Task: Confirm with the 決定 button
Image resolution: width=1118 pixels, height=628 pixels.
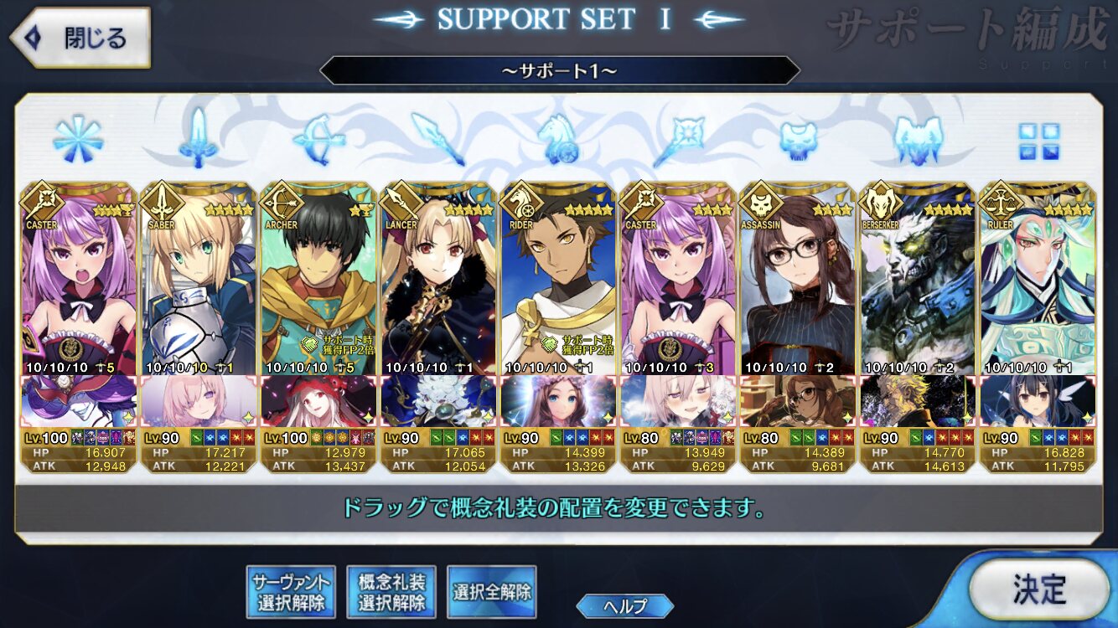Action: (1039, 589)
